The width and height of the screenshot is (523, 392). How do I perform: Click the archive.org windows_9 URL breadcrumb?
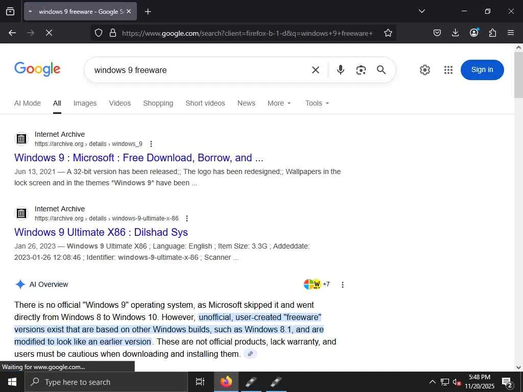click(x=88, y=144)
